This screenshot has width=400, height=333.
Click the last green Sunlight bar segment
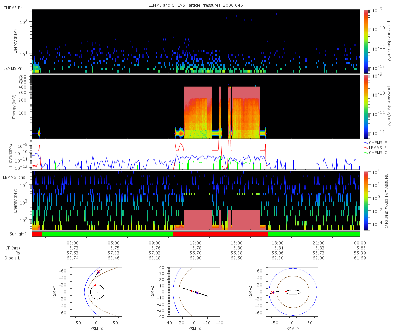314,234
